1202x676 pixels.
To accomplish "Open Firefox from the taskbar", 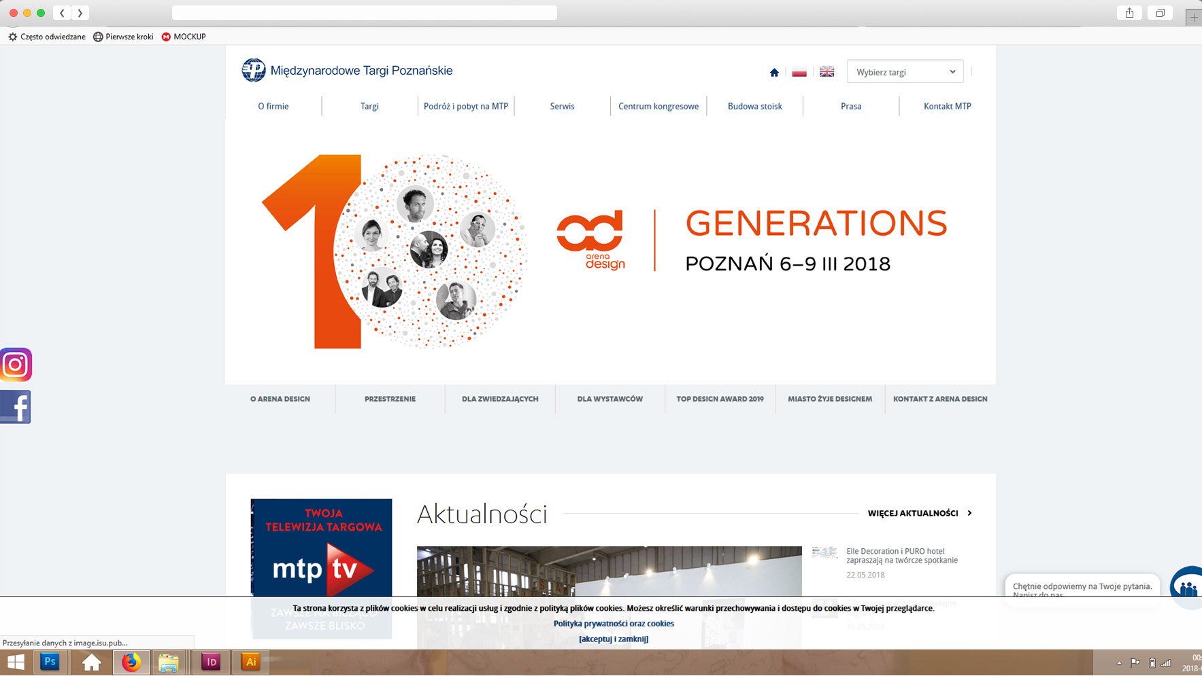I will [x=131, y=662].
